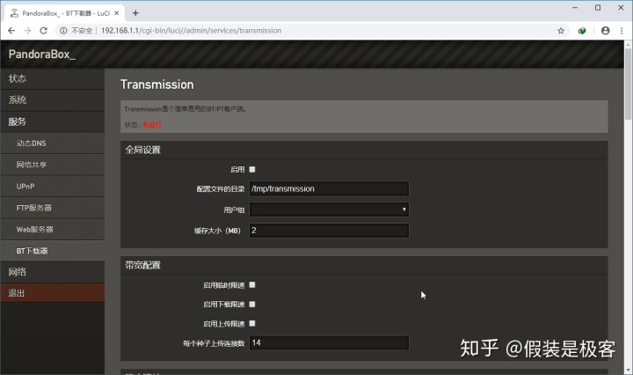Click the 缓存大小 (MB) input field

tap(329, 231)
